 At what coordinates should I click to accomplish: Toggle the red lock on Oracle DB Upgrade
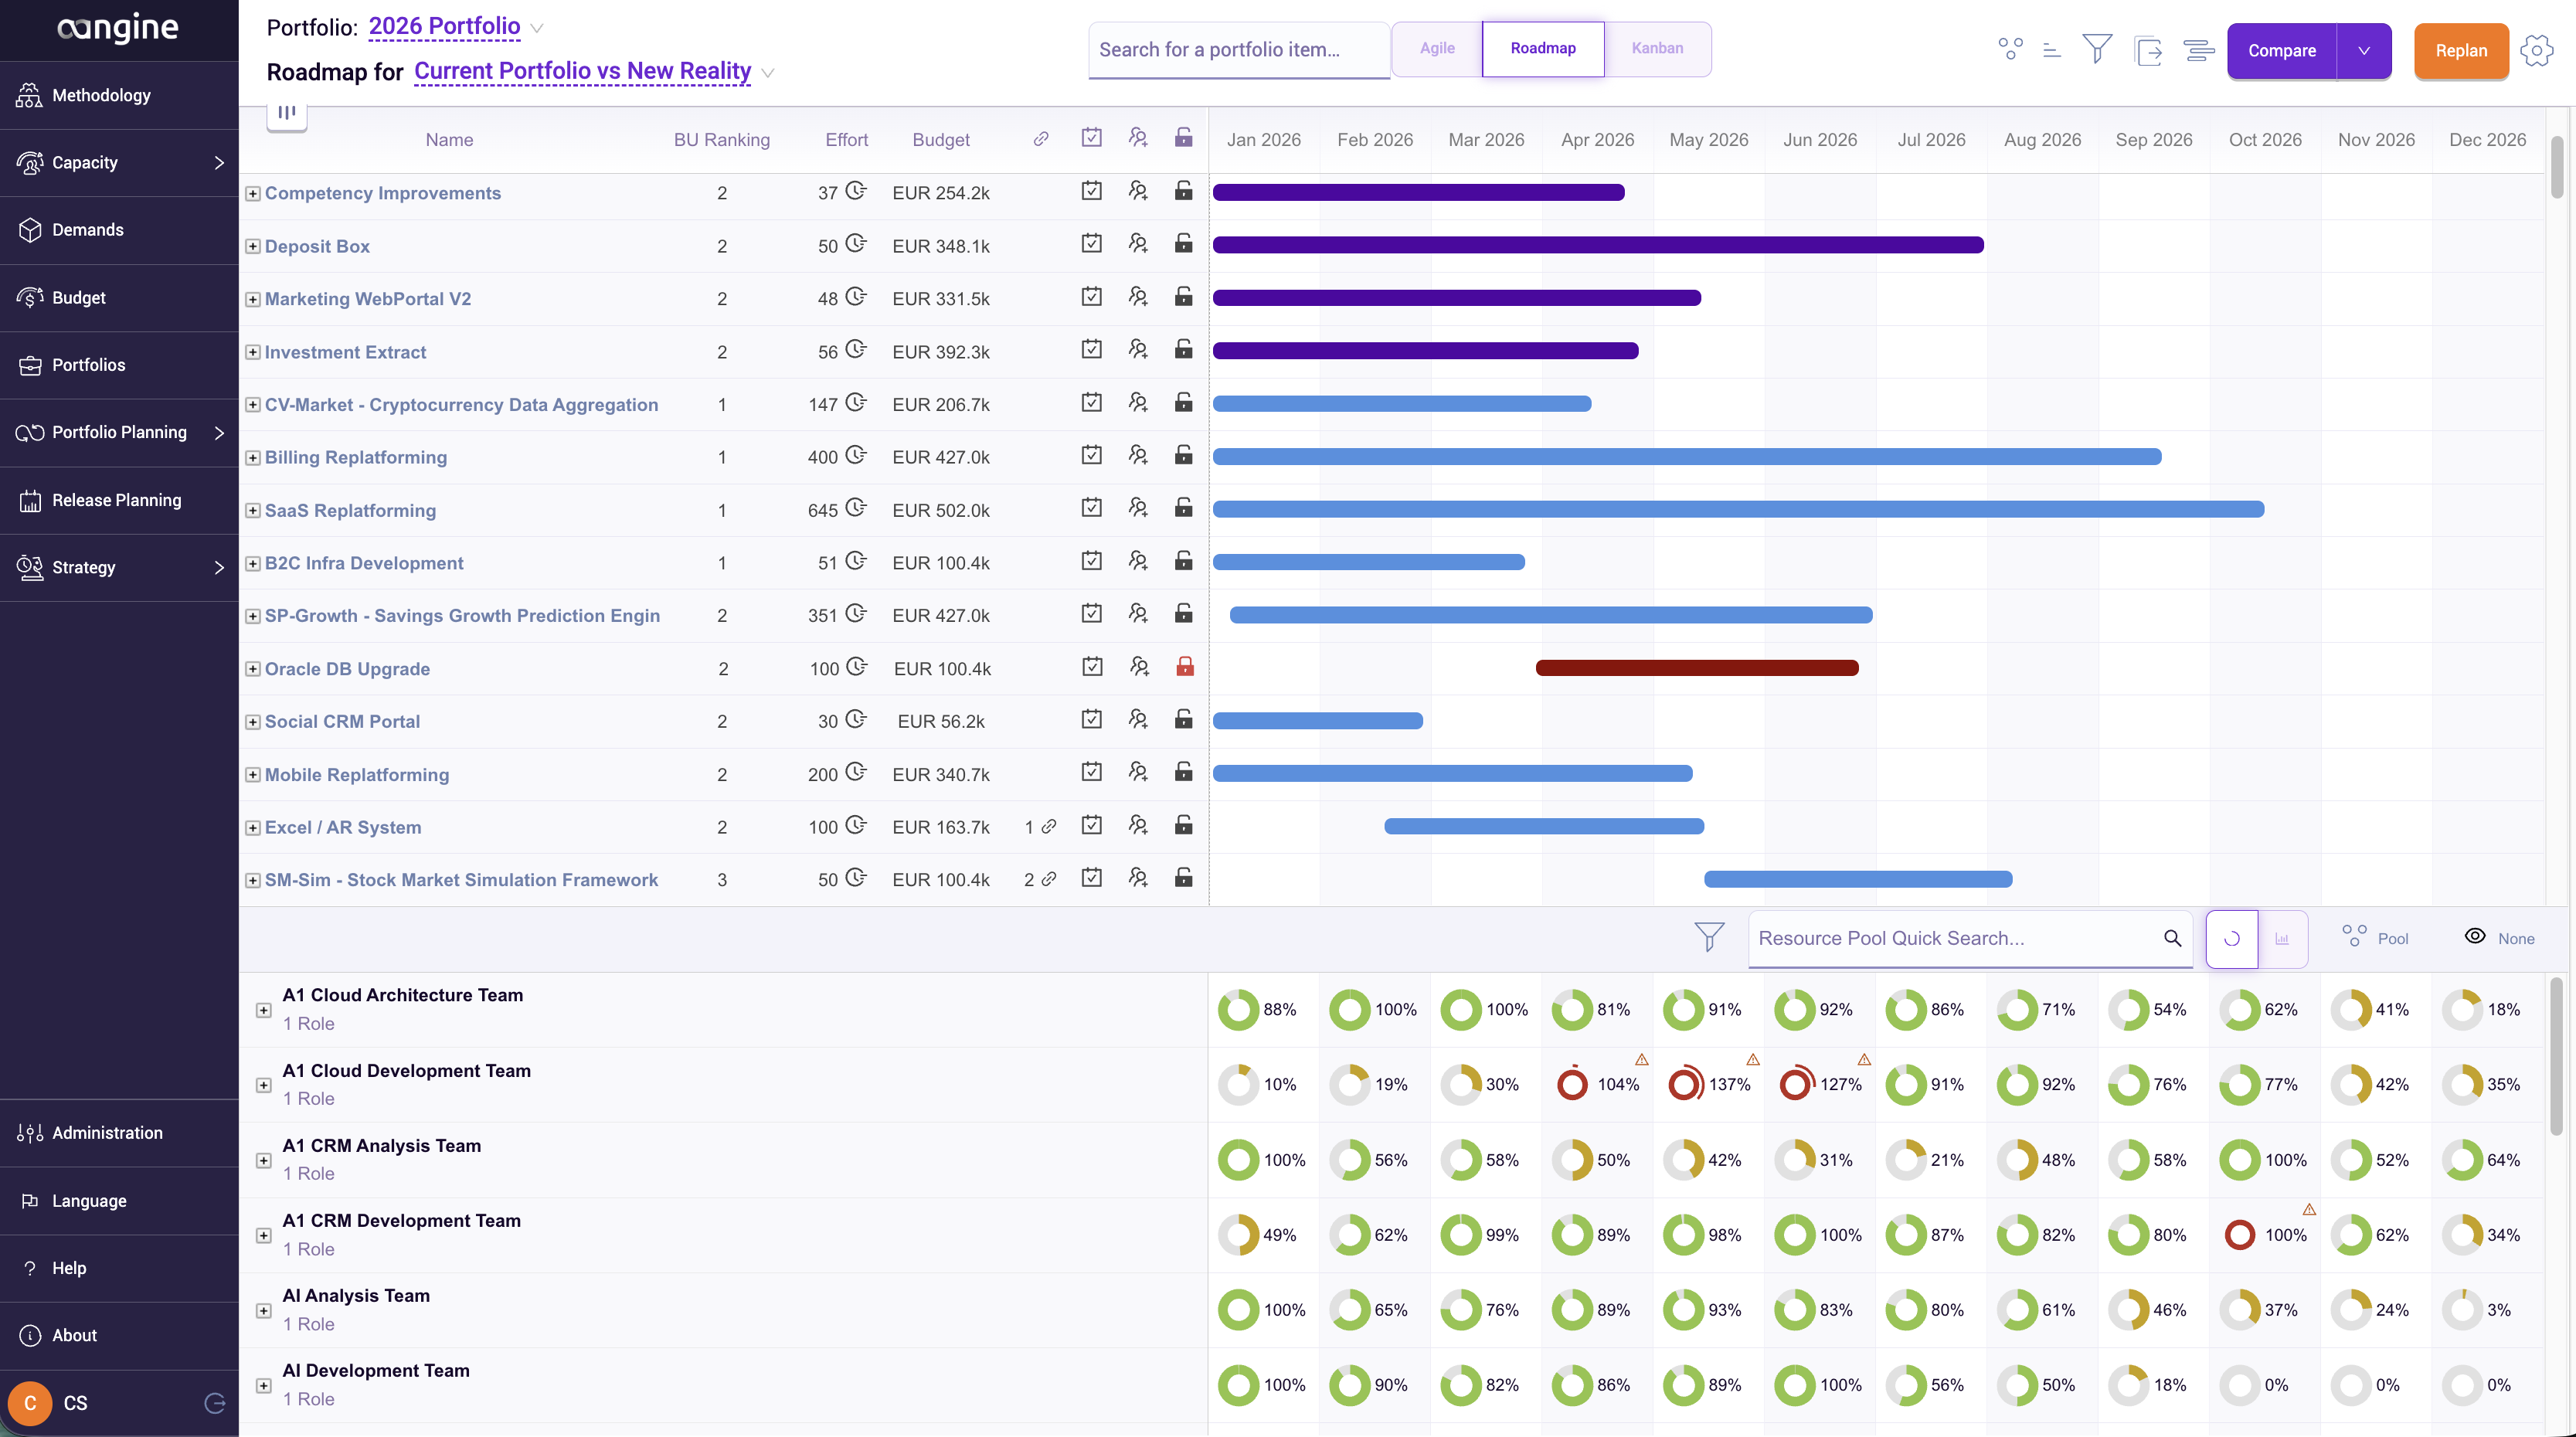click(1185, 667)
